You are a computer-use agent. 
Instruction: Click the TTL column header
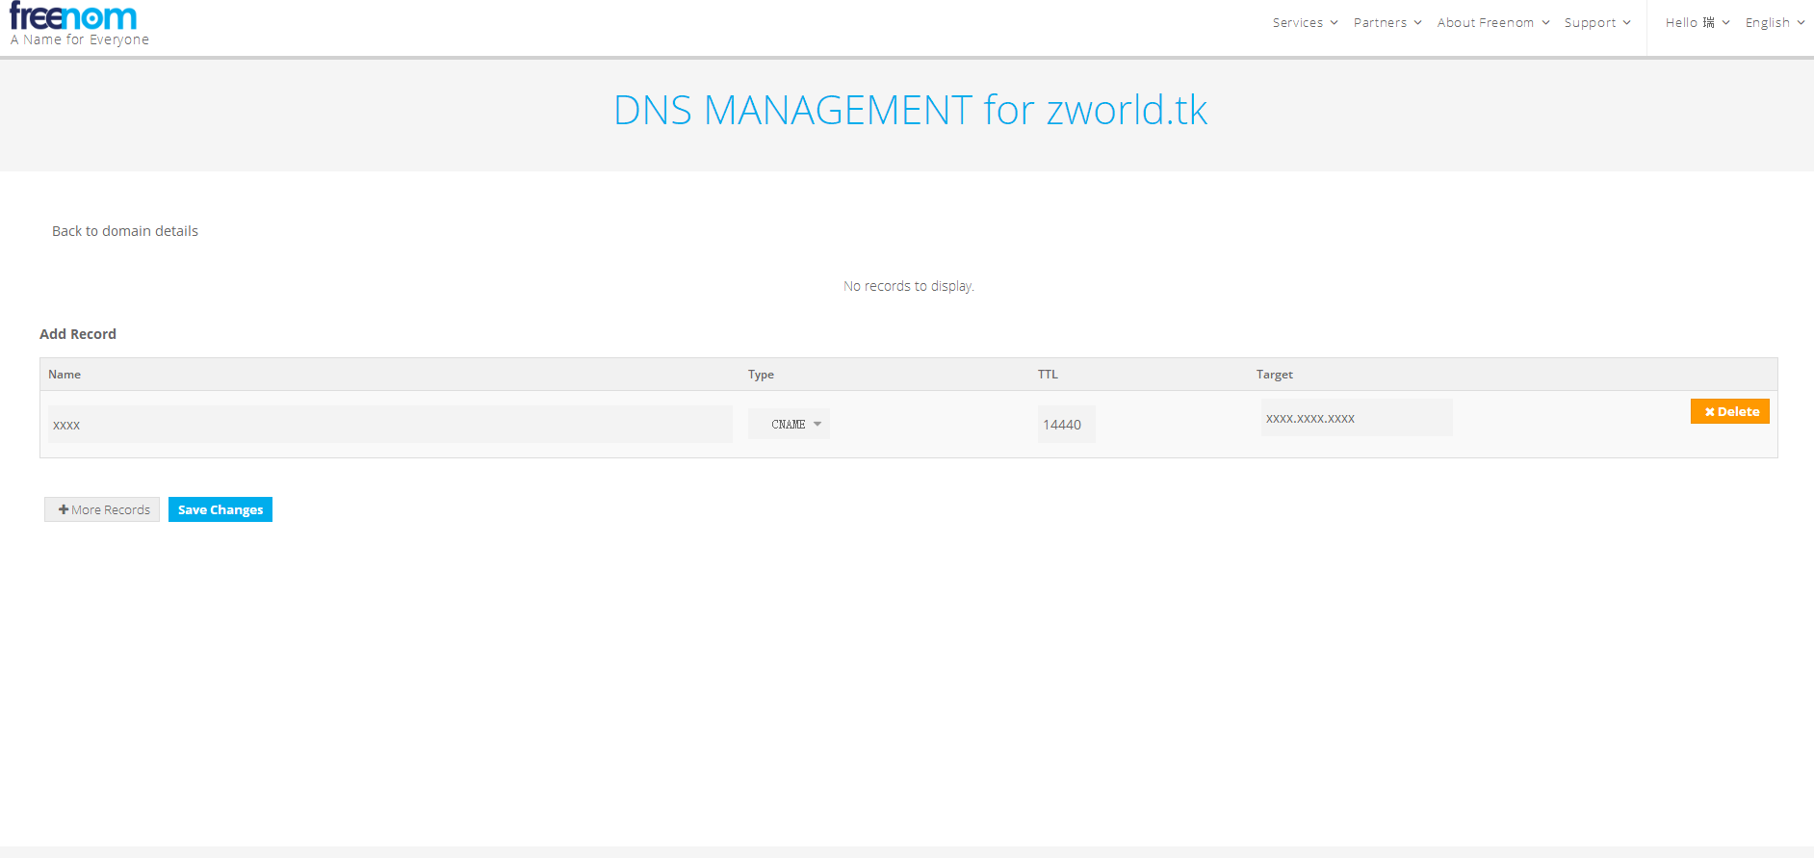tap(1048, 375)
